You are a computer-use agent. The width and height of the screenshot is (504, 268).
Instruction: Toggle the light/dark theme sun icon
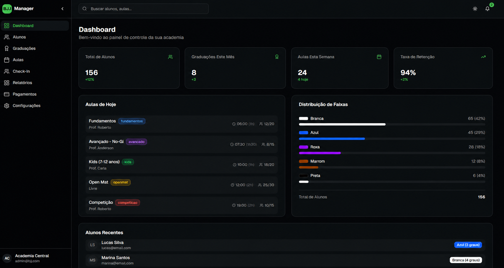[x=475, y=9]
